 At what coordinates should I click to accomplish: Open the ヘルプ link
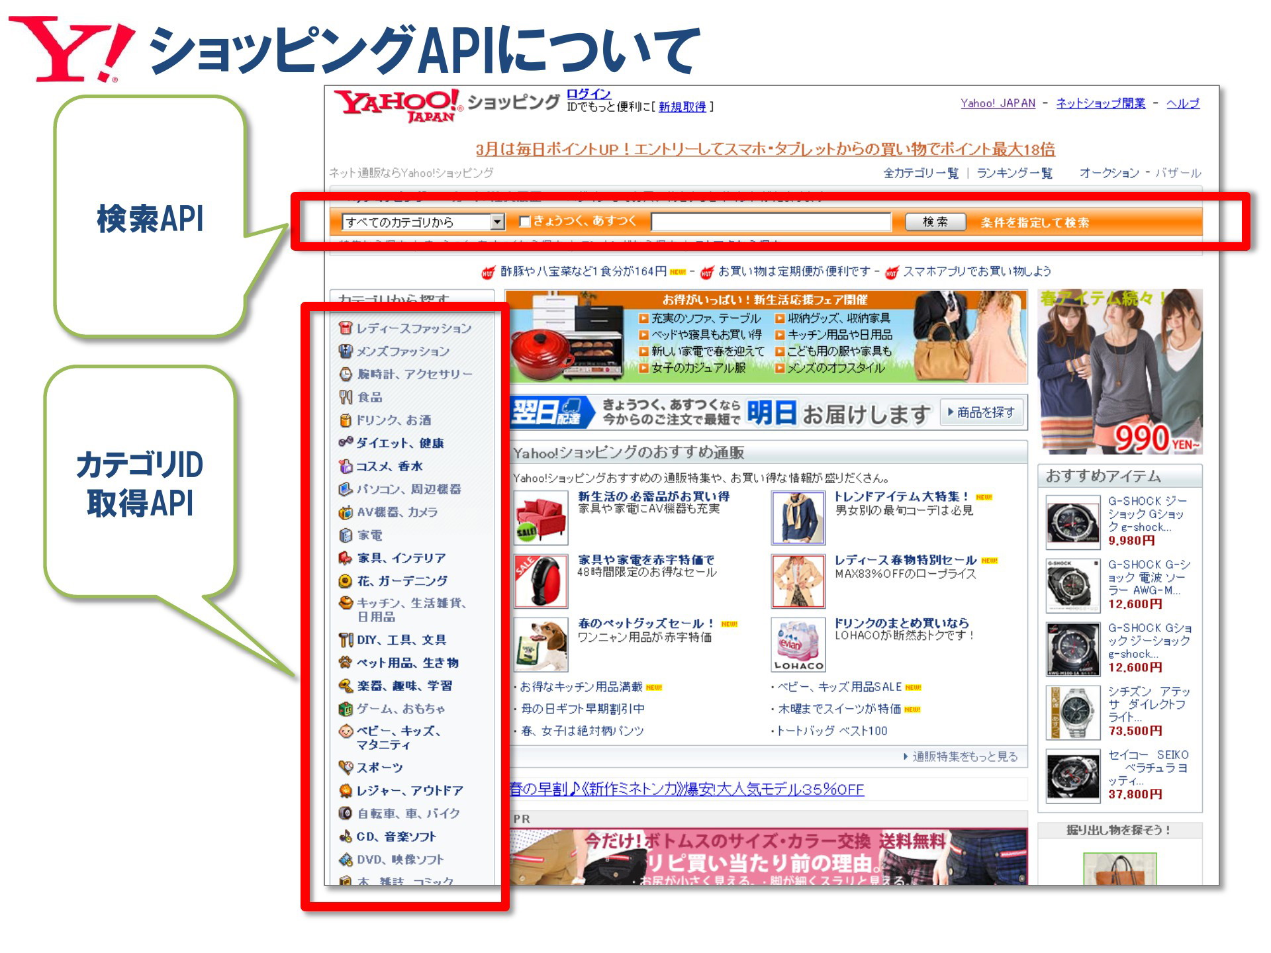pos(1183,104)
